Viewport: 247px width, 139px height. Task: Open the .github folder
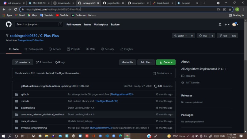point(25,94)
